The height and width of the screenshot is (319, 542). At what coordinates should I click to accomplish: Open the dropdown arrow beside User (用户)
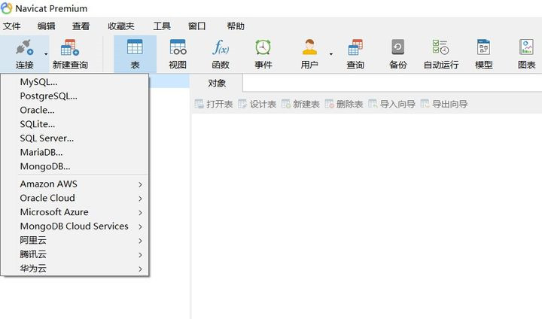click(x=330, y=54)
